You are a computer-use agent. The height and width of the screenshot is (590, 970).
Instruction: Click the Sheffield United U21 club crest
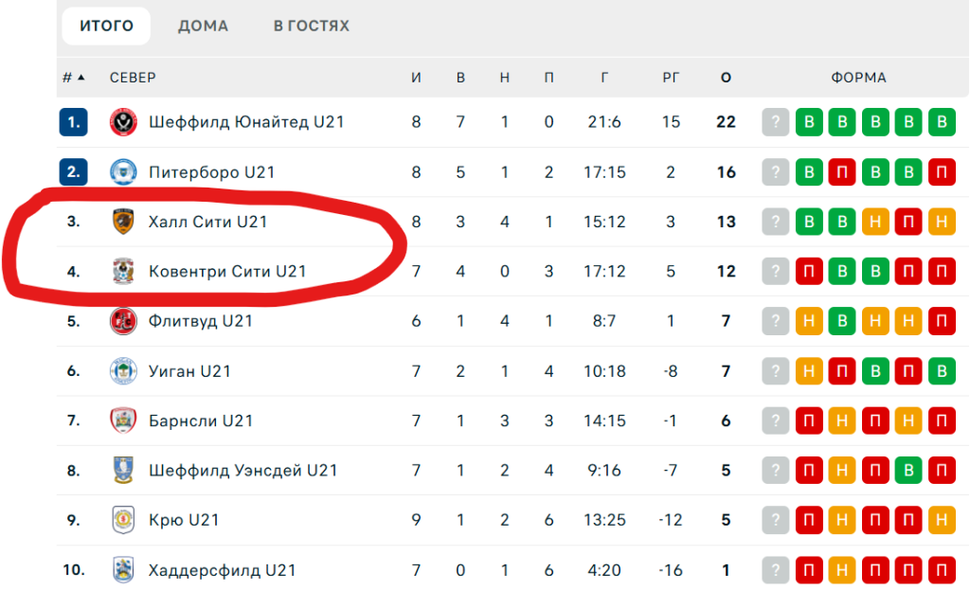pyautogui.click(x=123, y=122)
